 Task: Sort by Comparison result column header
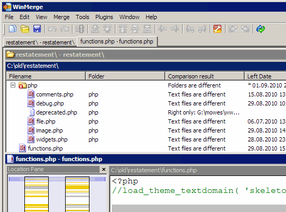205,76
